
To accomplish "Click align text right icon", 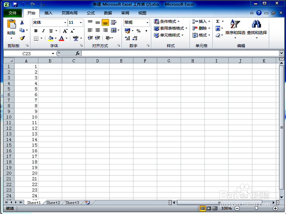I will 105,30.
